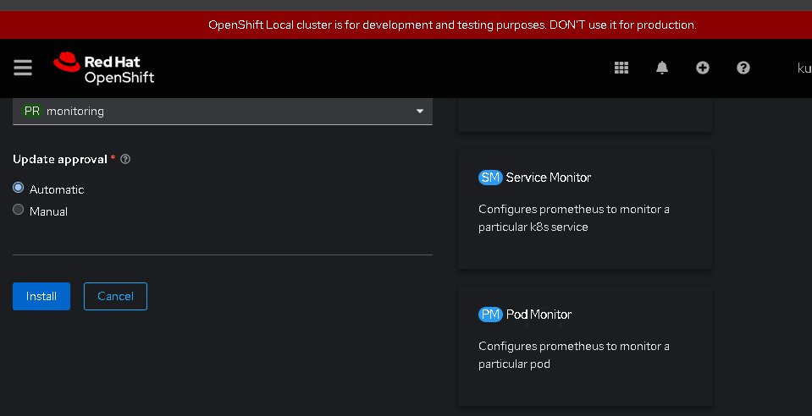Image resolution: width=812 pixels, height=416 pixels.
Task: Click the Pod Monitor particular pod description
Action: point(574,355)
